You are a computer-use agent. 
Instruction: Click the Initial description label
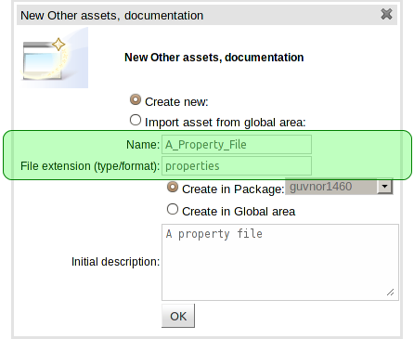pos(115,262)
